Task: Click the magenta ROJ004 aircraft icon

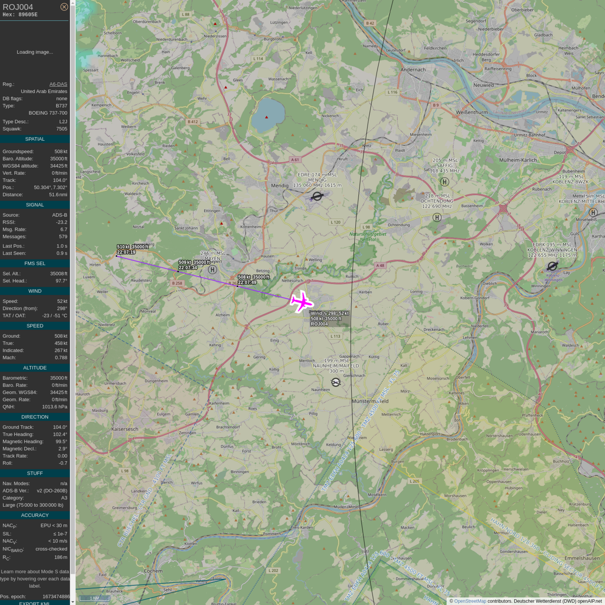Action: 301,302
